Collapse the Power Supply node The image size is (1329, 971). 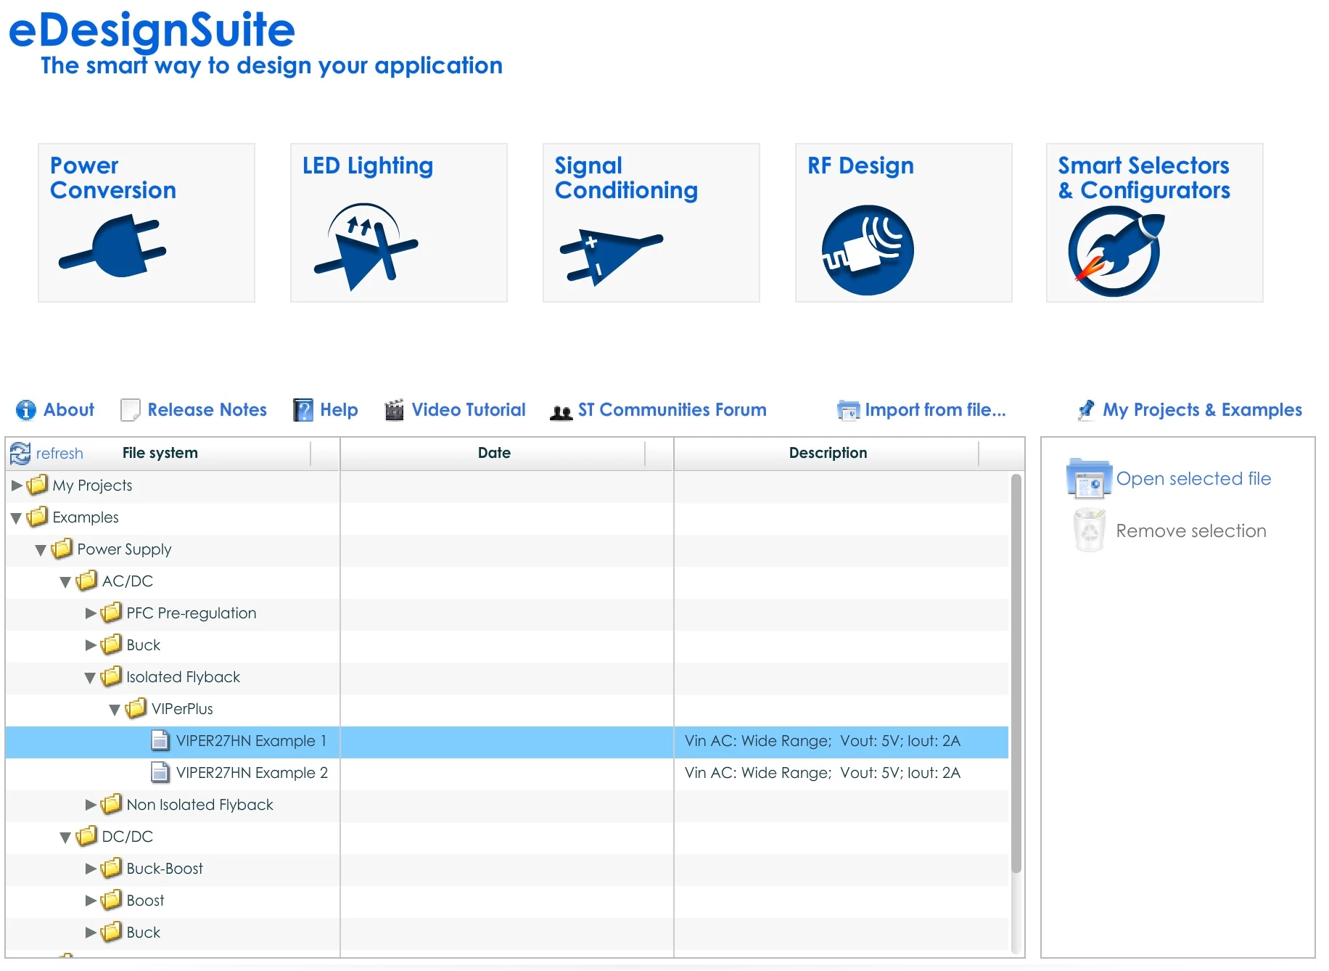pyautogui.click(x=41, y=550)
